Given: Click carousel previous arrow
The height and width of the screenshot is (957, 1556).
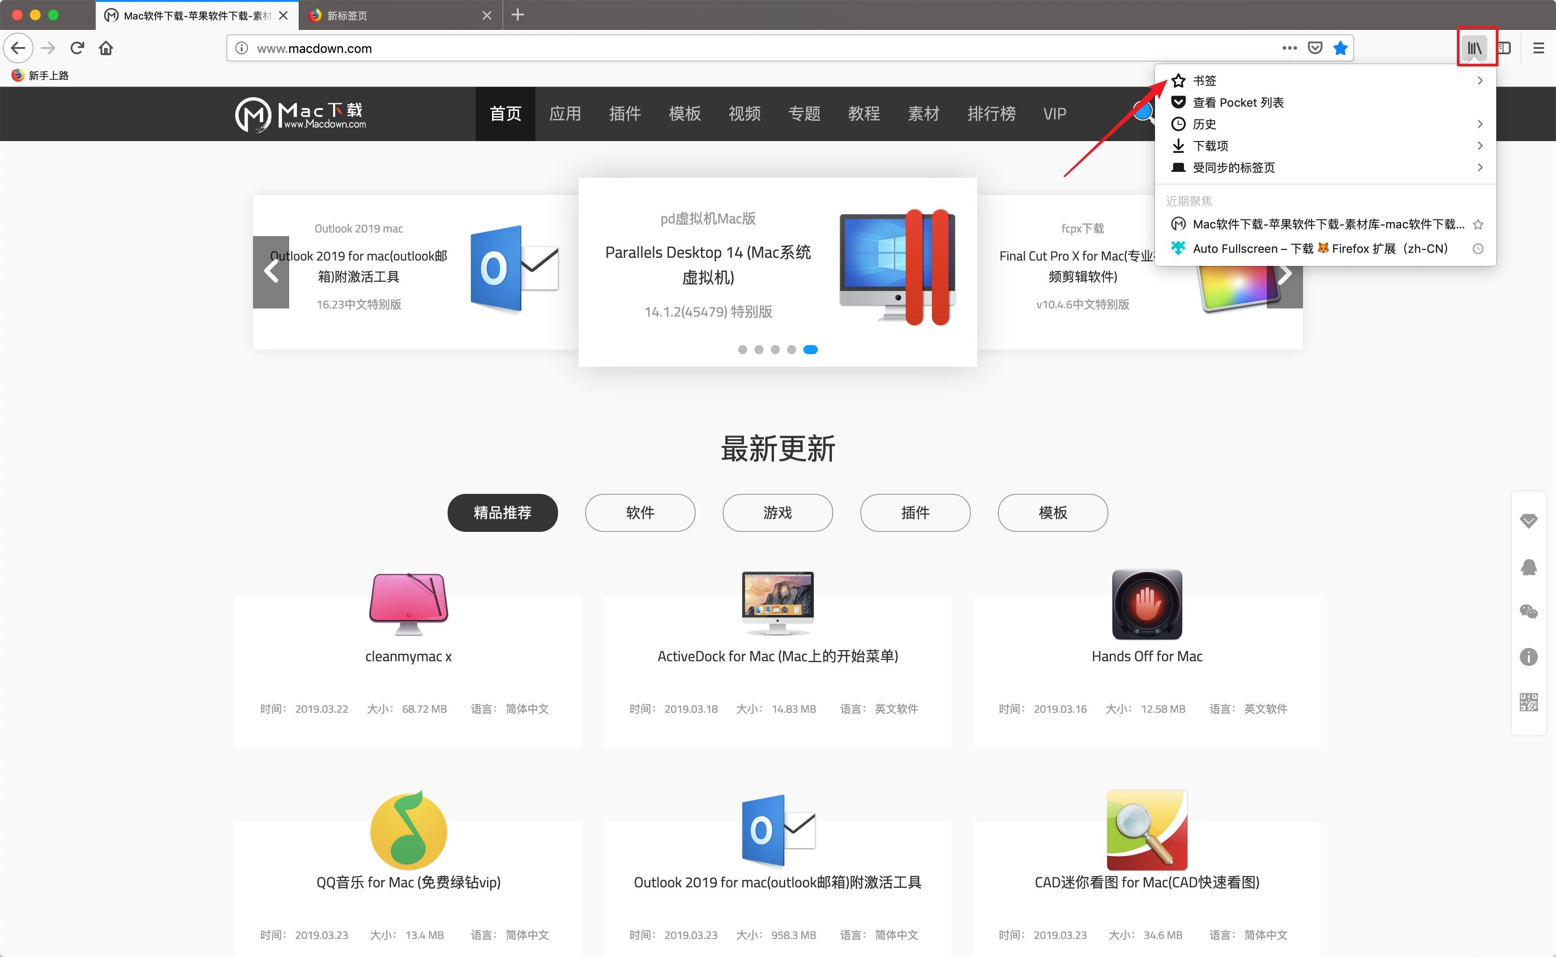Looking at the screenshot, I should point(271,272).
